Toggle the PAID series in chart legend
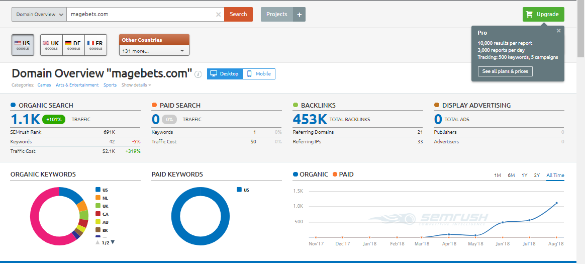 click(x=342, y=174)
